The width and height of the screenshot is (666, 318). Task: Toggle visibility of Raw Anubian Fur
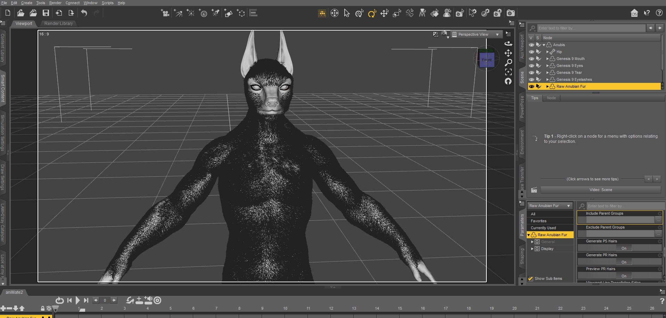coord(531,86)
